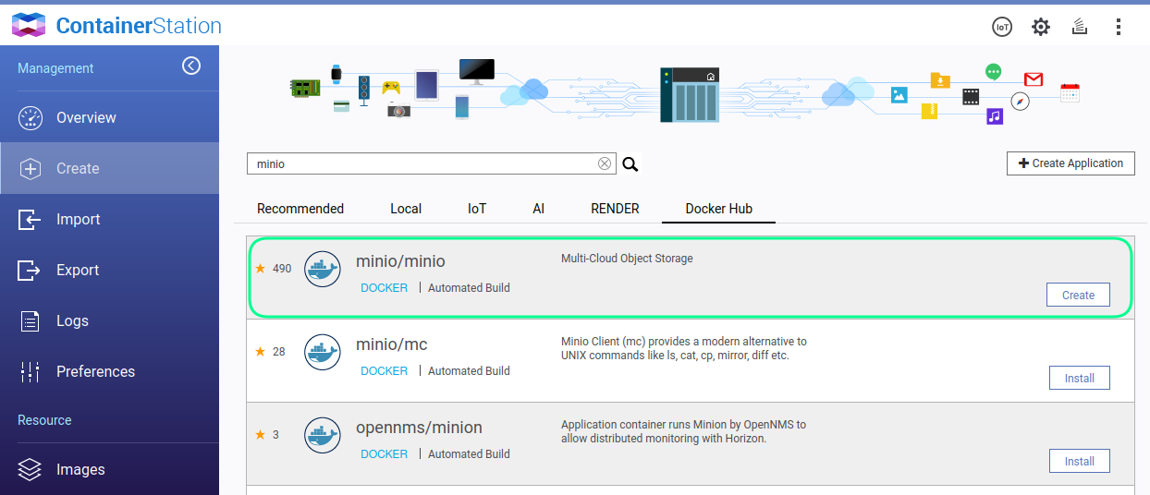Viewport: 1150px width, 495px height.
Task: Select Import in the sidebar
Action: tap(78, 220)
